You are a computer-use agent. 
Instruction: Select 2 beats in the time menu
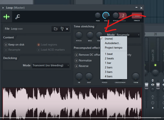114,58
